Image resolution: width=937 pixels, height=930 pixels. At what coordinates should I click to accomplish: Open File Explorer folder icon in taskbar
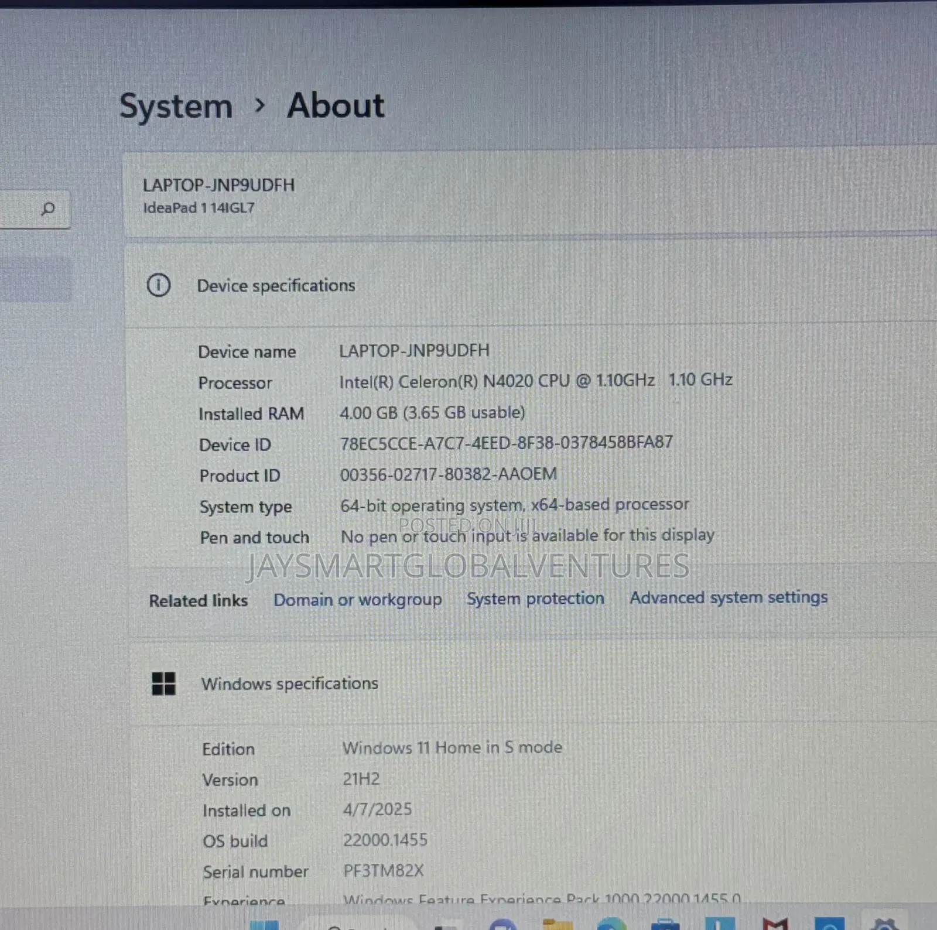(558, 924)
